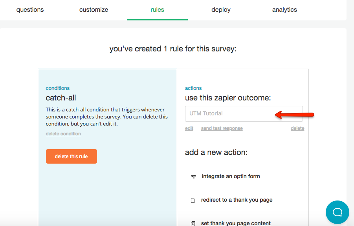Screen dimensions: 354x226
Task: Select the set thank you page content action
Action: click(x=236, y=223)
